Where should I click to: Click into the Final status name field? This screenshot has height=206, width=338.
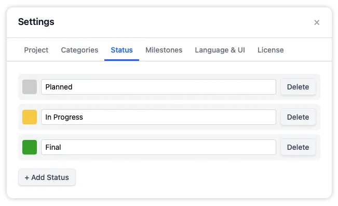click(158, 147)
